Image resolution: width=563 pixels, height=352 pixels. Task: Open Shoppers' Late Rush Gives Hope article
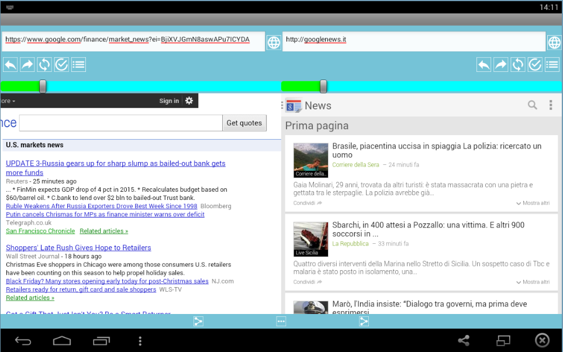[x=78, y=247]
